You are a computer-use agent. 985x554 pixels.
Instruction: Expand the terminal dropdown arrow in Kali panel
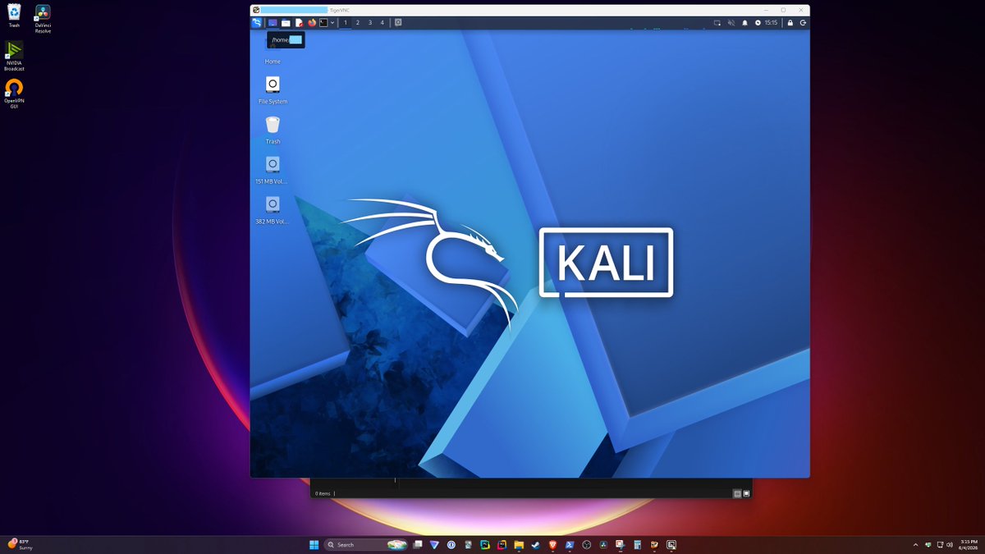[x=332, y=23]
